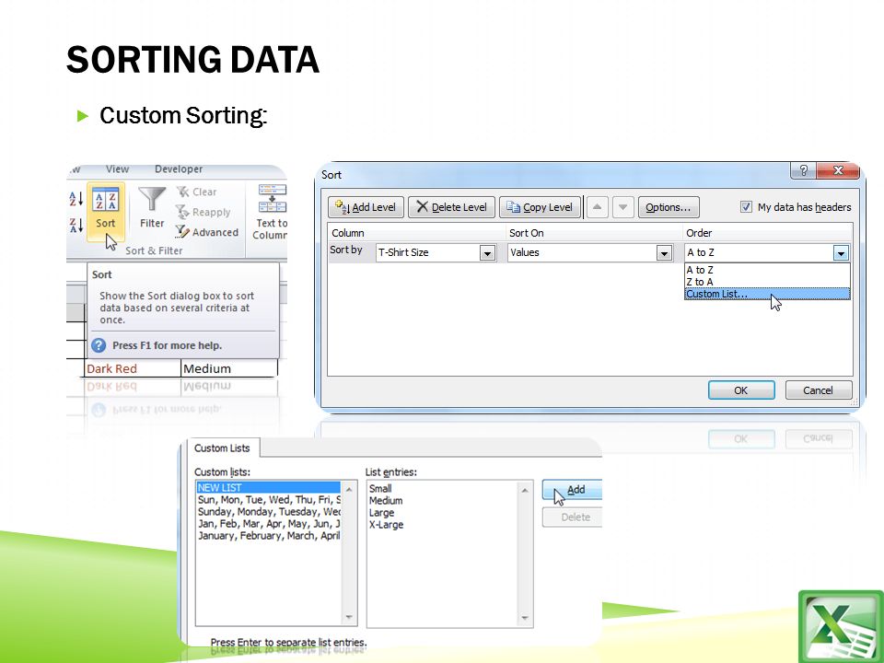
Task: Click Press F1 for more help text
Action: (x=168, y=345)
